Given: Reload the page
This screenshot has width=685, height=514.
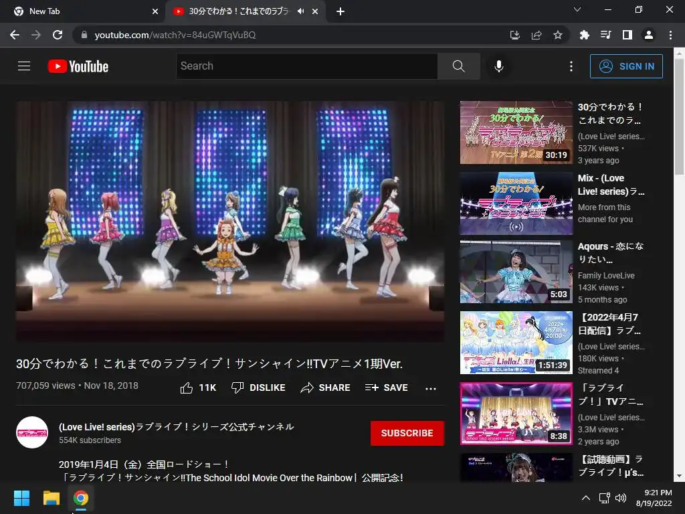Looking at the screenshot, I should click(x=58, y=35).
